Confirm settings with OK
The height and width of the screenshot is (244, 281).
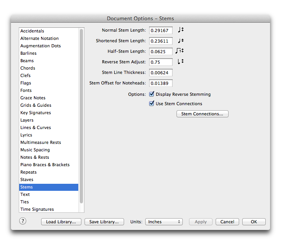coord(254,222)
